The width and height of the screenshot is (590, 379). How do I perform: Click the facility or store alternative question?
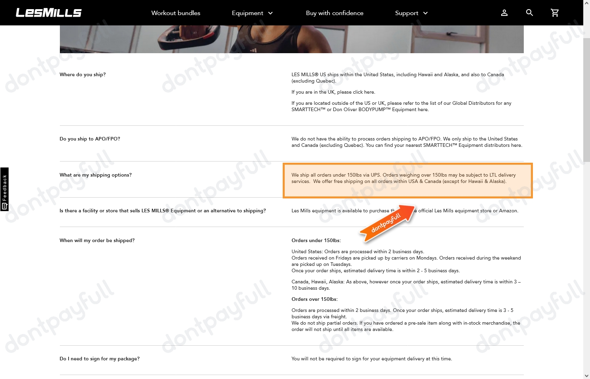point(163,211)
